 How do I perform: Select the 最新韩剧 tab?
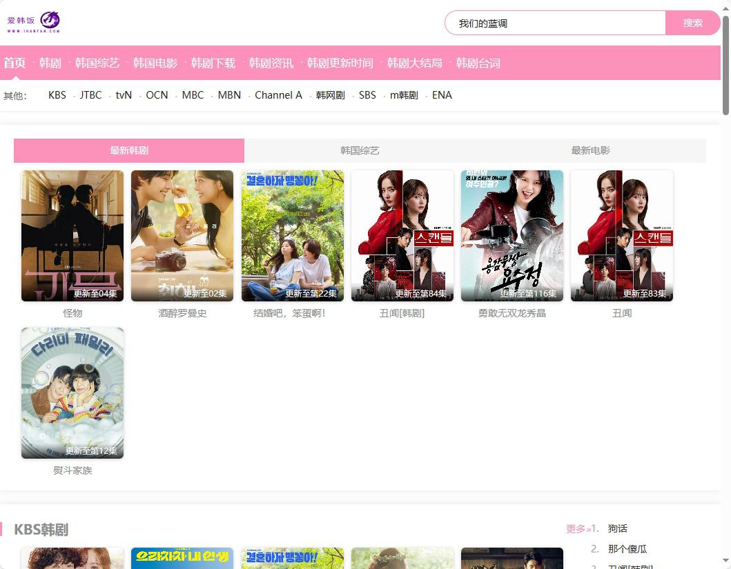[x=129, y=150]
